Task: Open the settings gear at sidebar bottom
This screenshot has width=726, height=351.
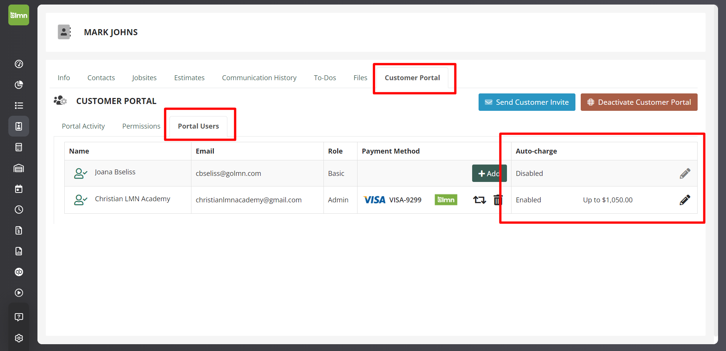Action: point(19,338)
